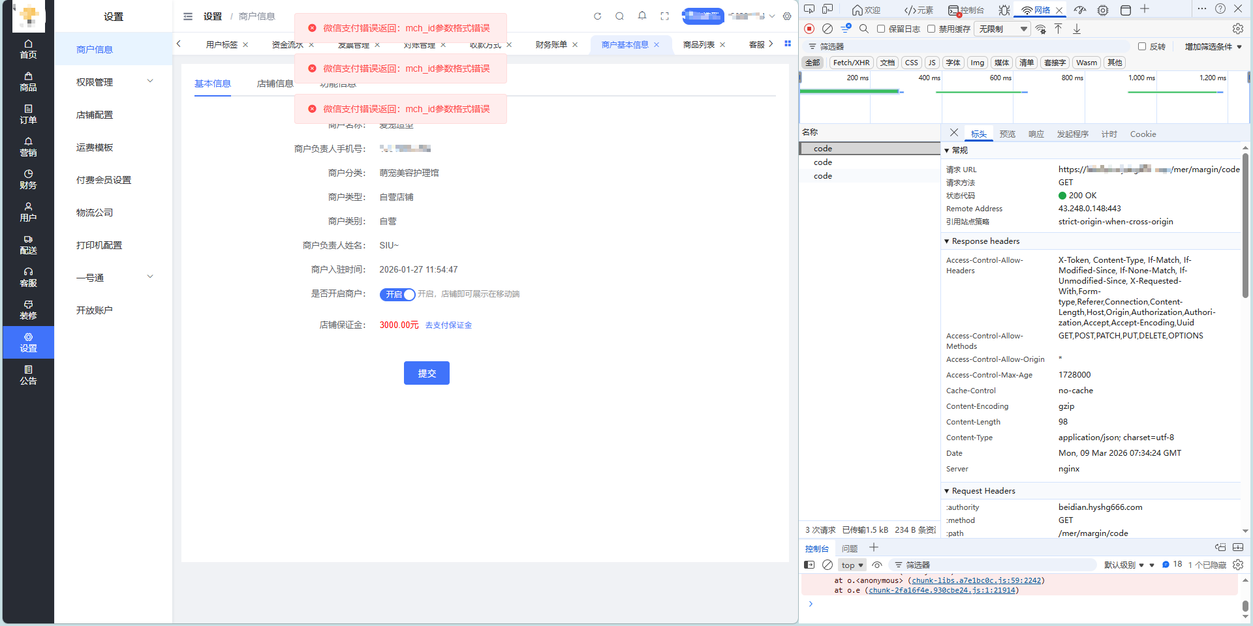1253x626 pixels.
Task: Open the 装修 sidebar icon
Action: click(28, 310)
